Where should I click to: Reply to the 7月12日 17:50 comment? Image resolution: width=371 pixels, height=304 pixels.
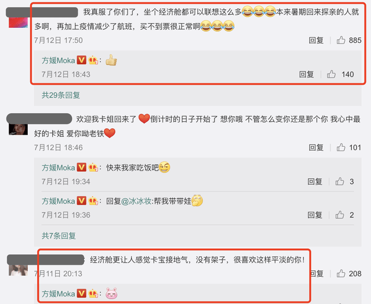tap(316, 40)
